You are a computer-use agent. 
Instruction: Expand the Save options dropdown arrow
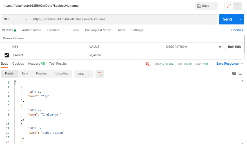[215, 6]
